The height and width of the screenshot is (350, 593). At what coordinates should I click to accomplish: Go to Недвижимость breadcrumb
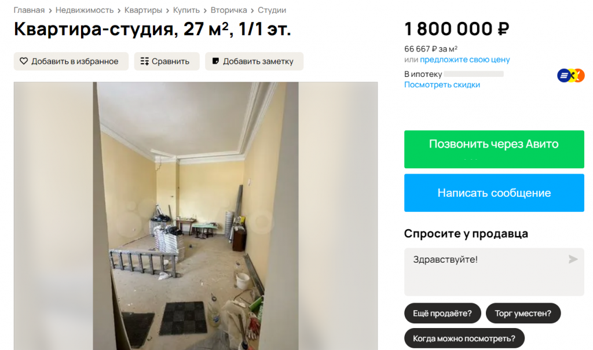point(85,10)
